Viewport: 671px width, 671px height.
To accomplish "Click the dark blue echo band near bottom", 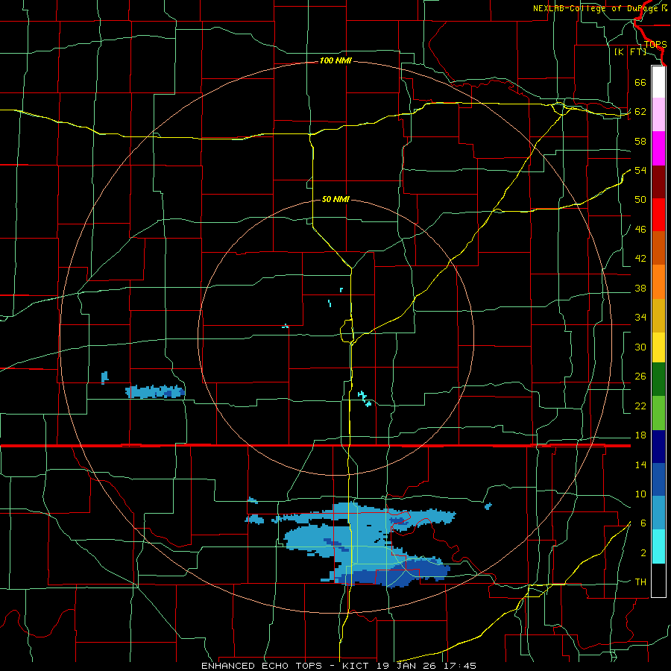I will [391, 573].
